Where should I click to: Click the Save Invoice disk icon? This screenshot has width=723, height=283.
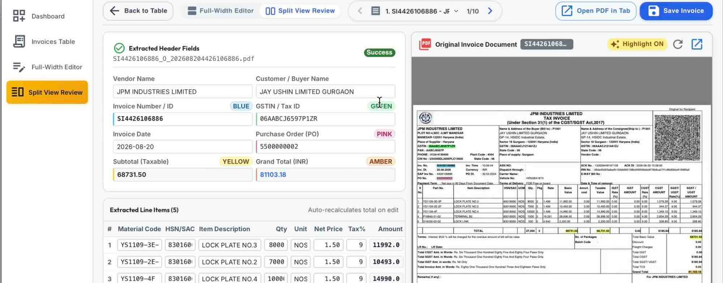[653, 11]
